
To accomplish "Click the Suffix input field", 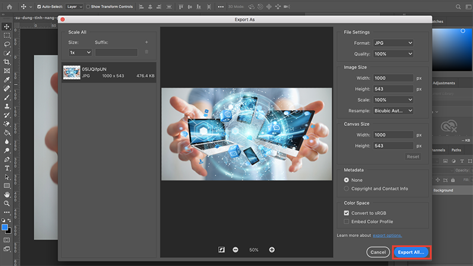I will click(x=116, y=53).
